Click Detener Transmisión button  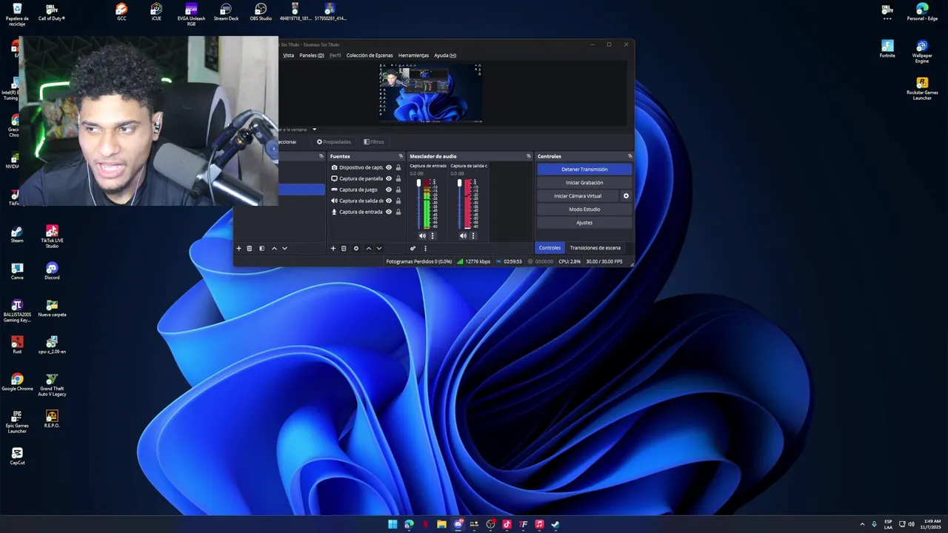click(x=584, y=170)
